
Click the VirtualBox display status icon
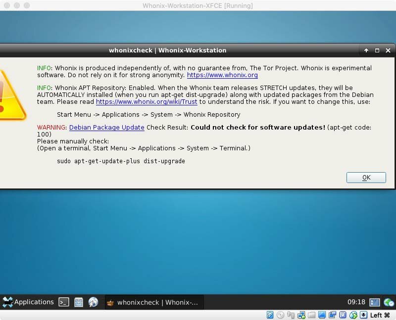coord(322,315)
